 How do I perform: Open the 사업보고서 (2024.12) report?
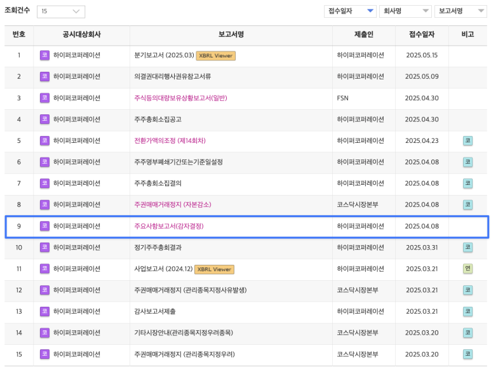163,269
